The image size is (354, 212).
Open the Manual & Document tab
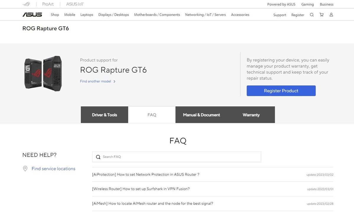point(201,115)
